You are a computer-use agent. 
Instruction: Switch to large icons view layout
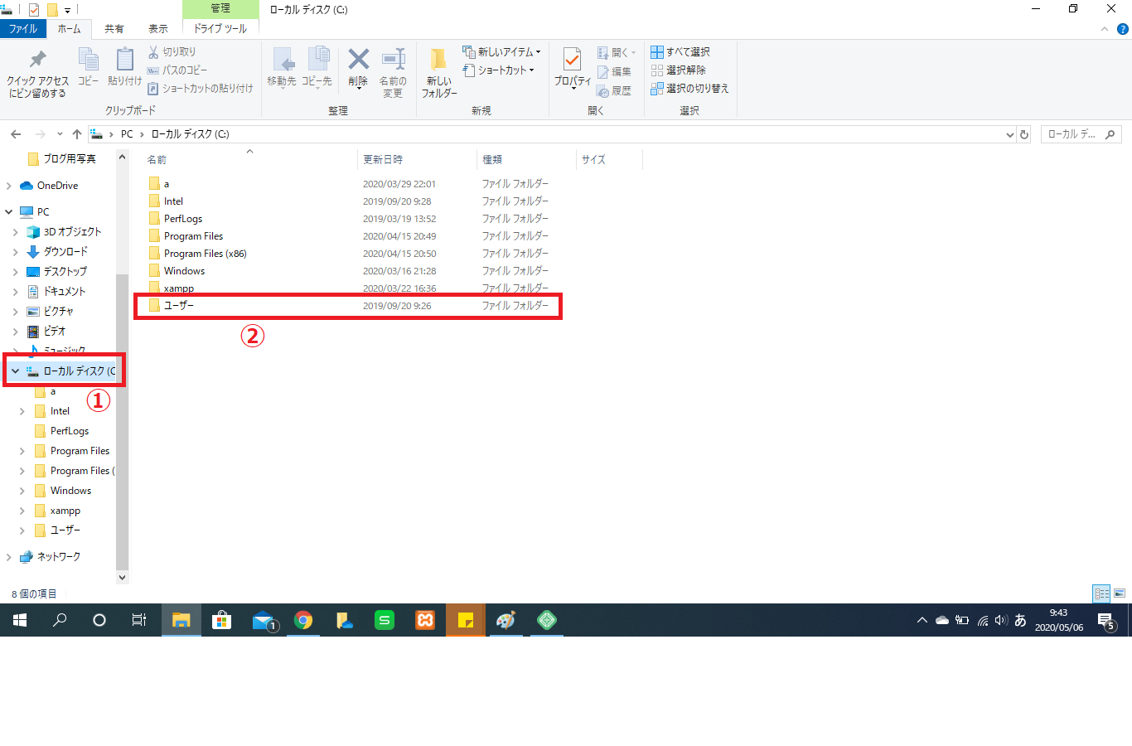[1120, 593]
